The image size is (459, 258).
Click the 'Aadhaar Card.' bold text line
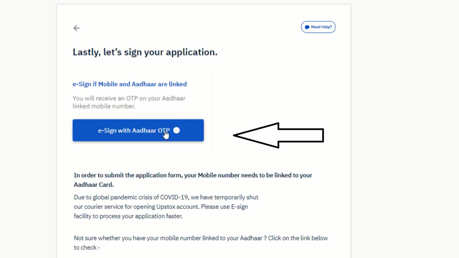94,185
